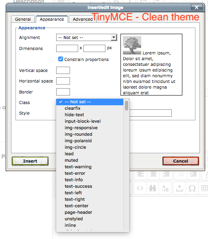Image resolution: width=208 pixels, height=239 pixels.
Task: Select the hide-text class option
Action: click(x=90, y=115)
